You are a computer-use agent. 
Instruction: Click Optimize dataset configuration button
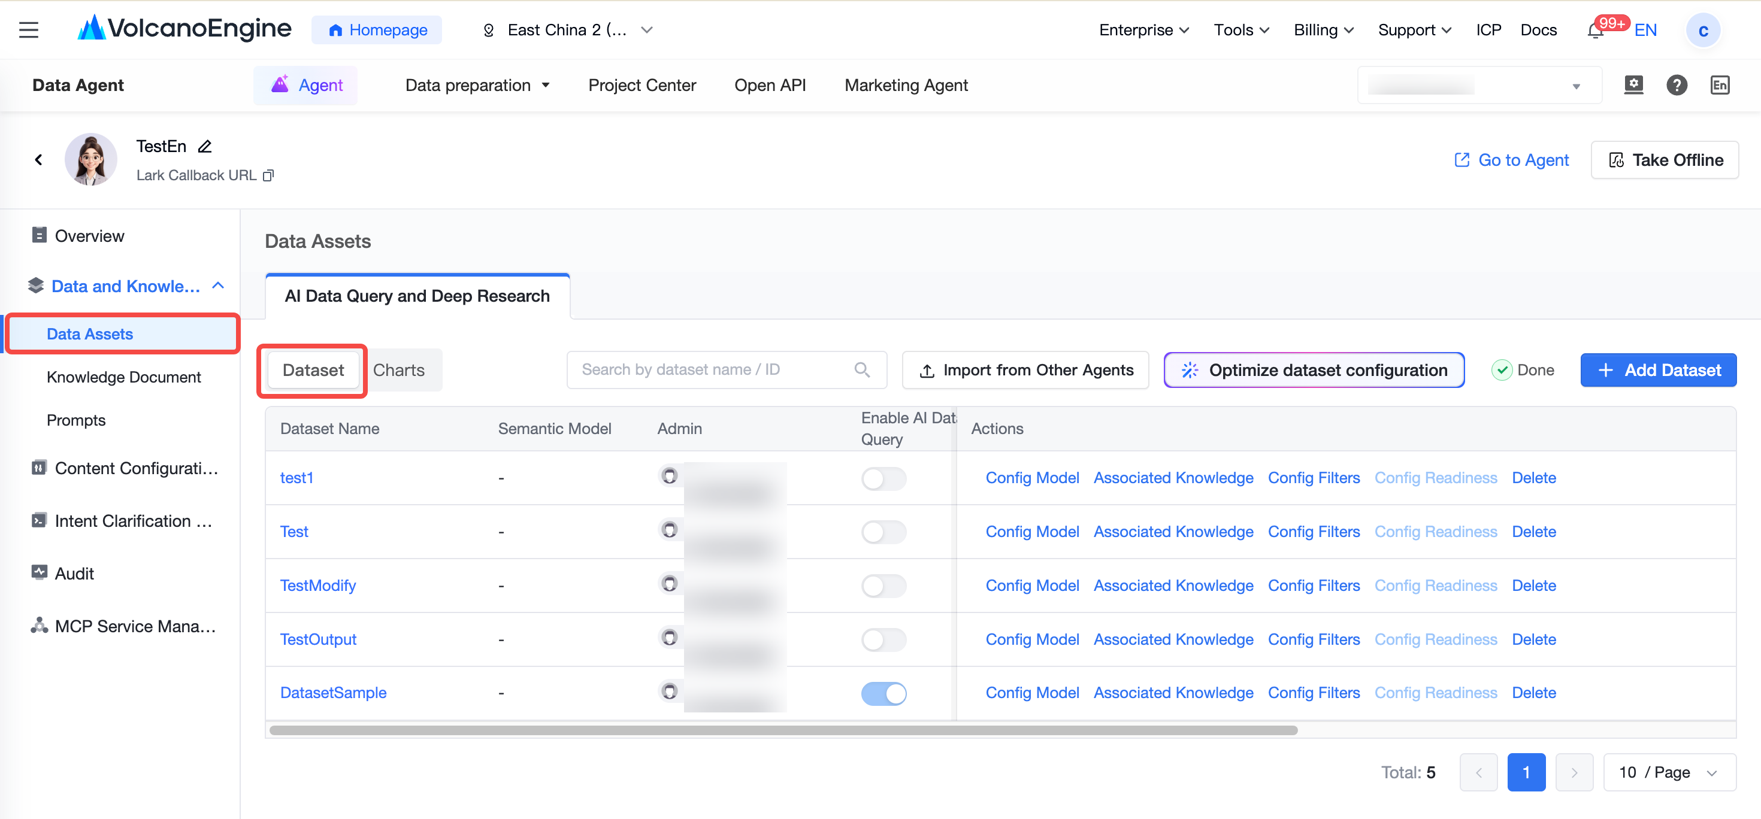[1314, 369]
